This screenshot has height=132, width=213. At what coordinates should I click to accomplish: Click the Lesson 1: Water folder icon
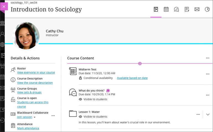tap(73, 114)
